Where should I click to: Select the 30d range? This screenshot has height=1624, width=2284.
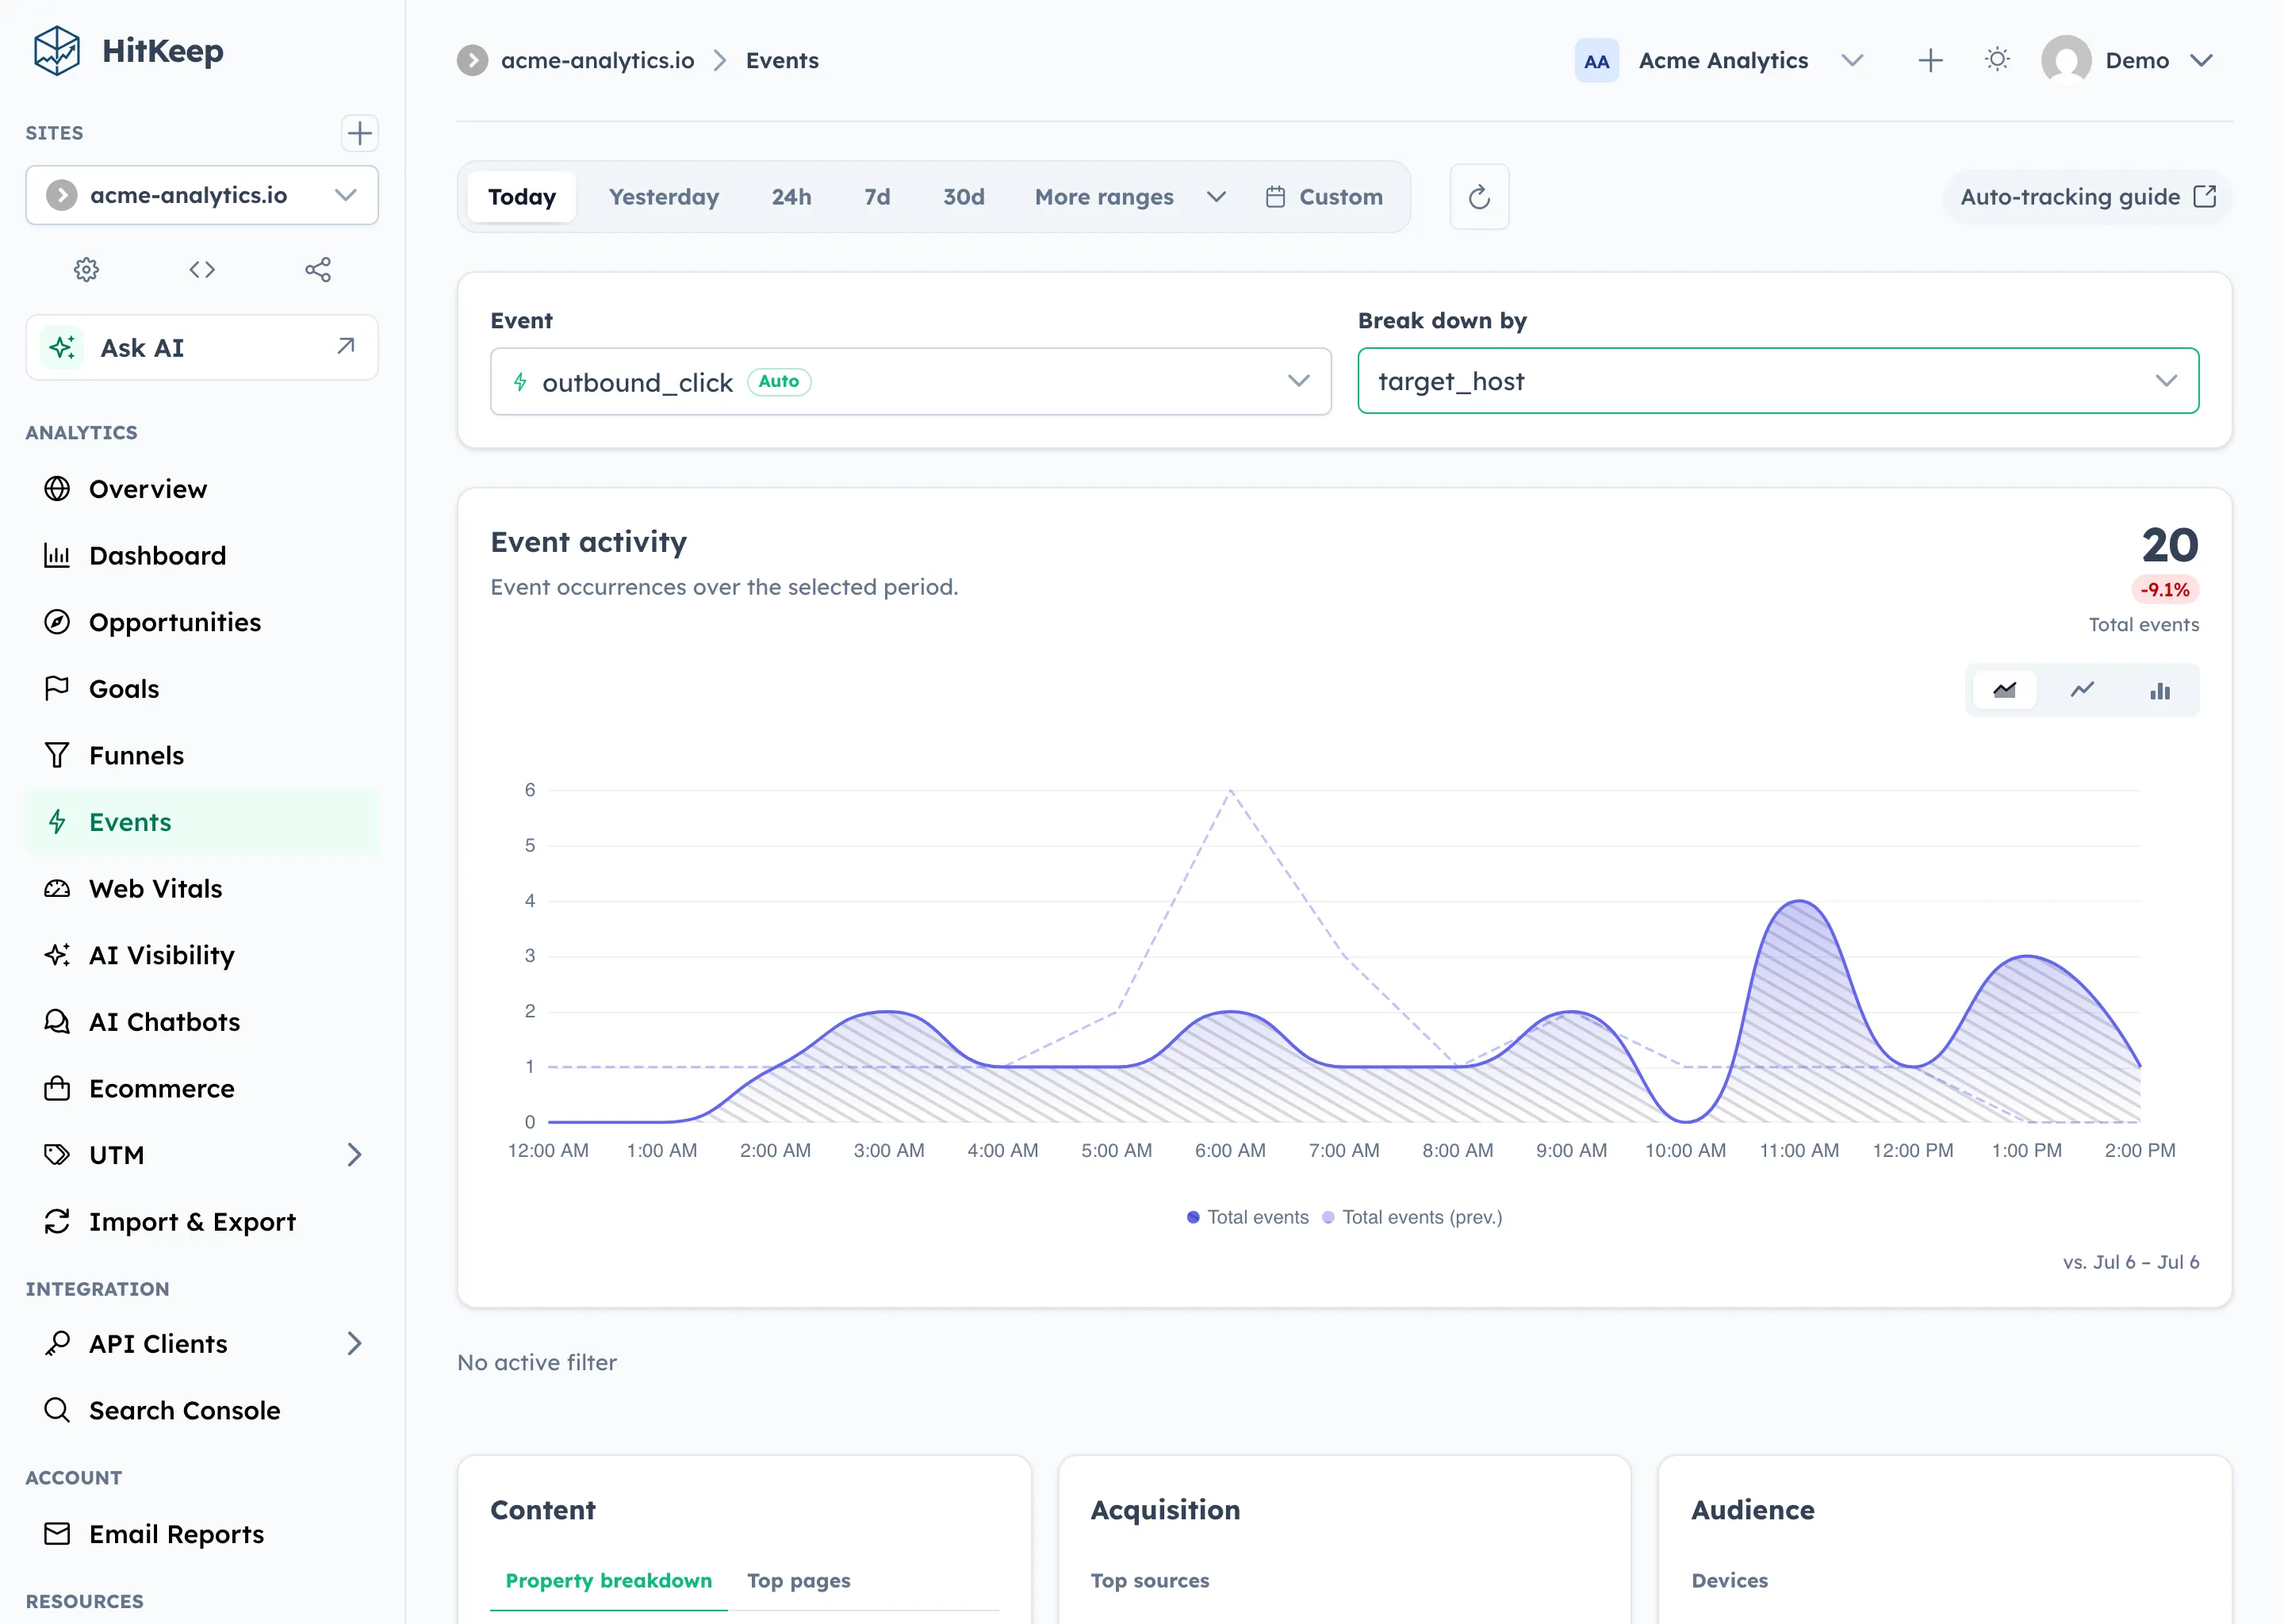[964, 197]
